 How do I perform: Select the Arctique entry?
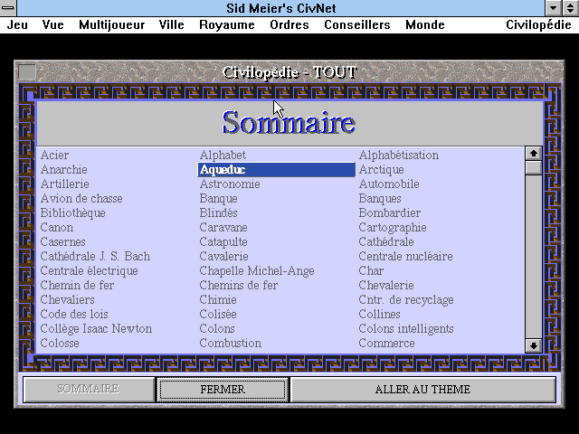tap(382, 169)
